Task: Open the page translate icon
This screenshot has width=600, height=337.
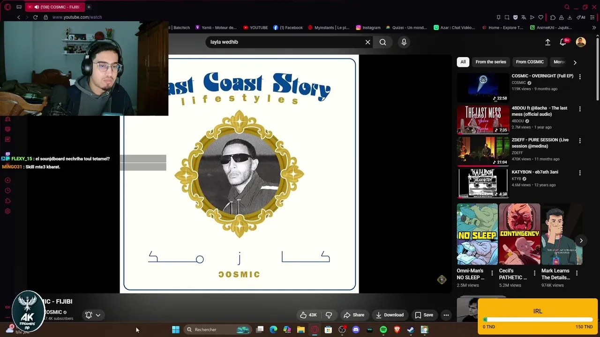Action: click(524, 17)
